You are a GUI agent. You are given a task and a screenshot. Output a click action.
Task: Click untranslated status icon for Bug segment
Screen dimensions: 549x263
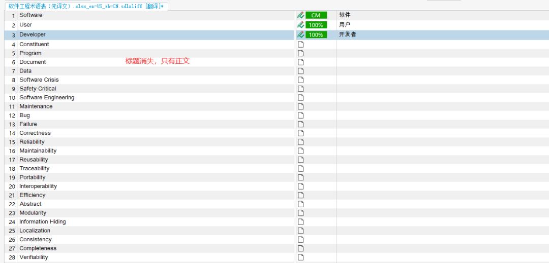click(x=300, y=116)
